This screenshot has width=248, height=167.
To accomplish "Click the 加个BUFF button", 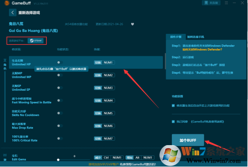I will point(188,140).
